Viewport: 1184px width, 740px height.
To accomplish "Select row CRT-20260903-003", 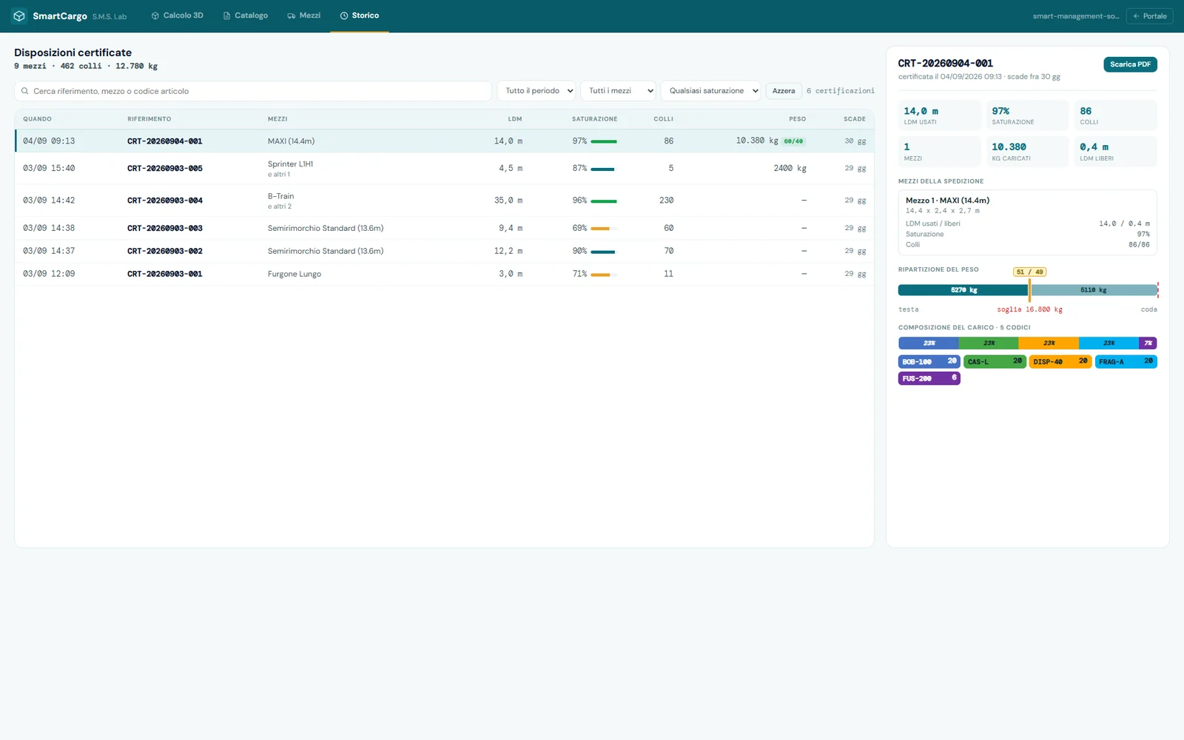I will pyautogui.click(x=445, y=228).
